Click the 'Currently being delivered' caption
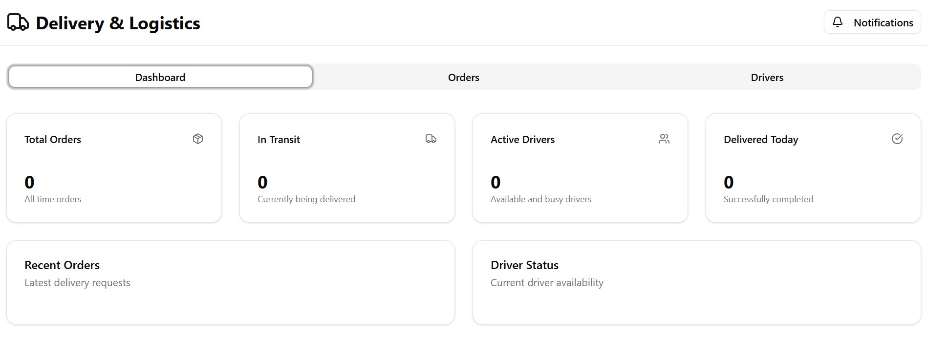This screenshot has width=927, height=337. coord(306,199)
